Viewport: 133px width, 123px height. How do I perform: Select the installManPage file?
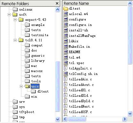point(82,36)
